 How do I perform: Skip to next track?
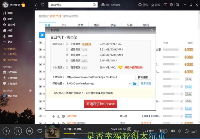coord(29,131)
